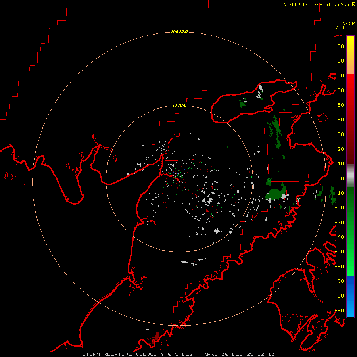This screenshot has width=357, height=357.
Task: Click the NEXR text above the scale
Action: point(348,24)
